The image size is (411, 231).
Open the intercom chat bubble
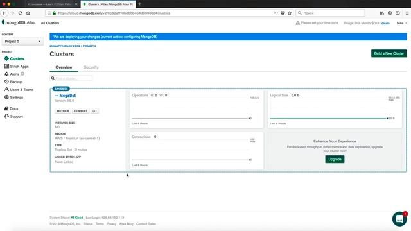pos(399,219)
